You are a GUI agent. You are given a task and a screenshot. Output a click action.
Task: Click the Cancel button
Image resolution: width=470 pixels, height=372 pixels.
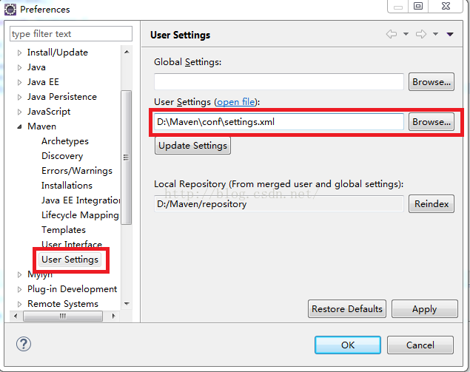[420, 345]
